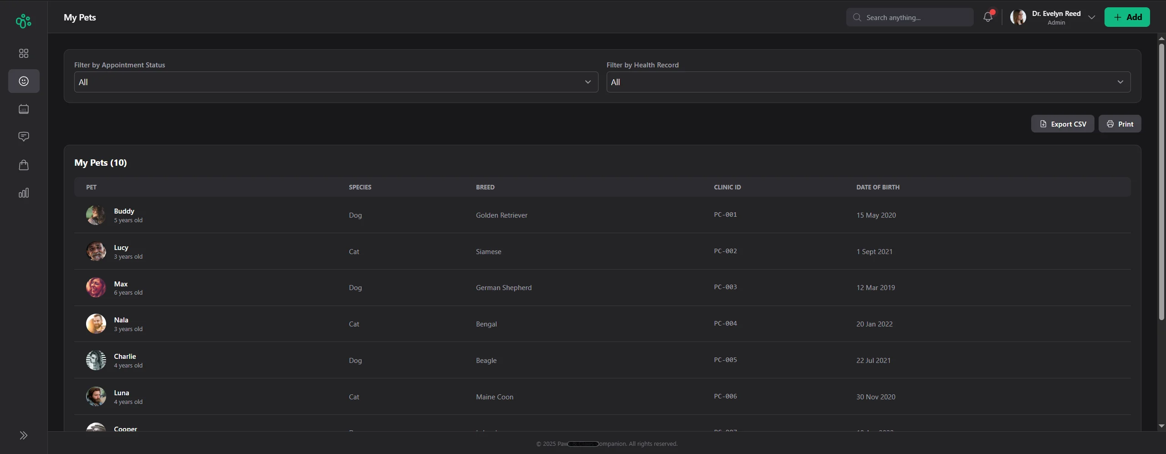Open the bar chart analytics icon
Viewport: 1166px width, 454px height.
click(x=24, y=193)
